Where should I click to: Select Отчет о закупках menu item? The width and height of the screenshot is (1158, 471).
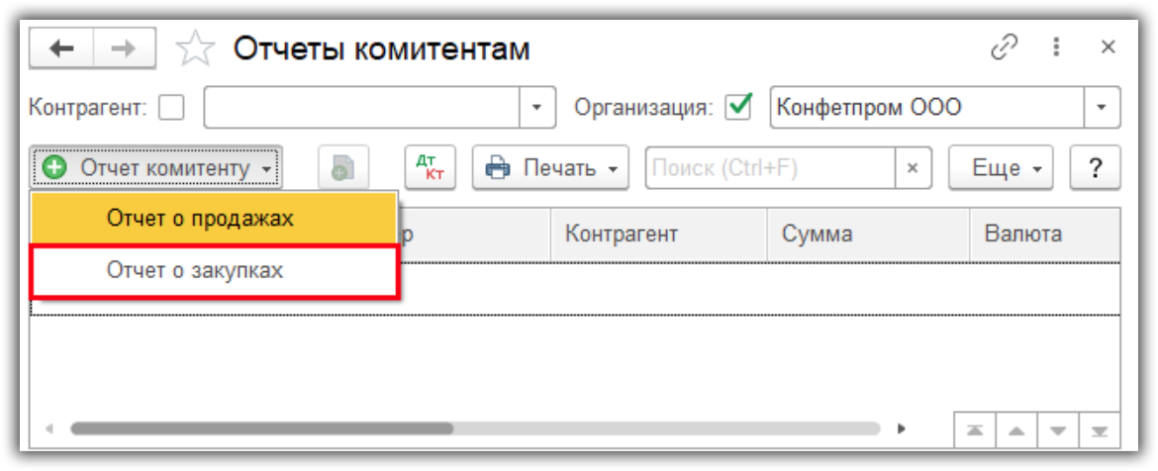click(214, 271)
